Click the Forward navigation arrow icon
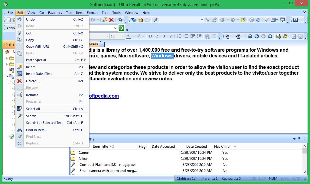 pos(233,20)
